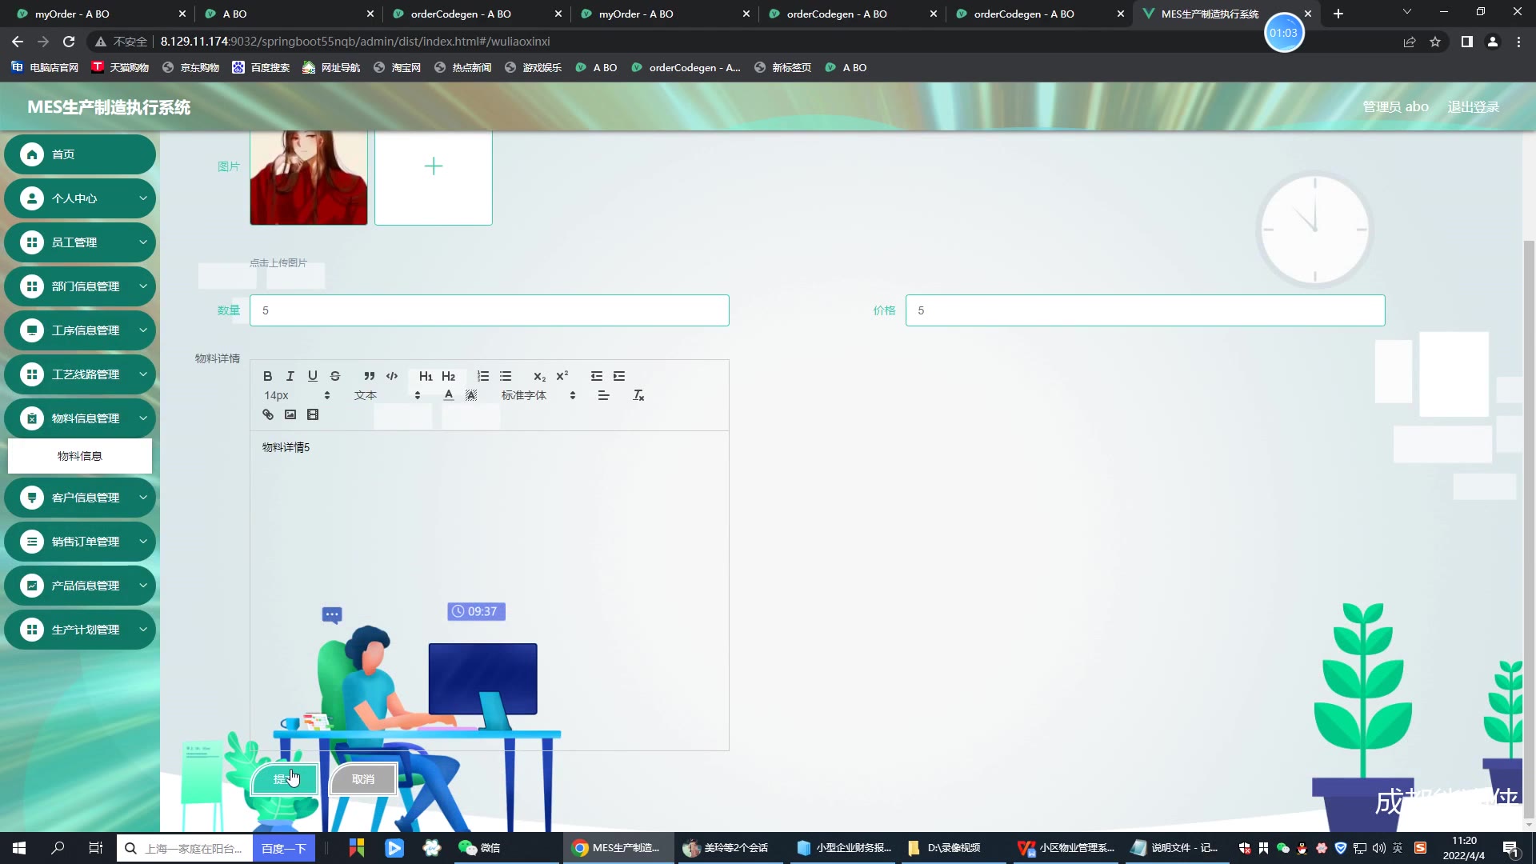The image size is (1536, 864).
Task: Insert video into rich text editor
Action: [313, 414]
